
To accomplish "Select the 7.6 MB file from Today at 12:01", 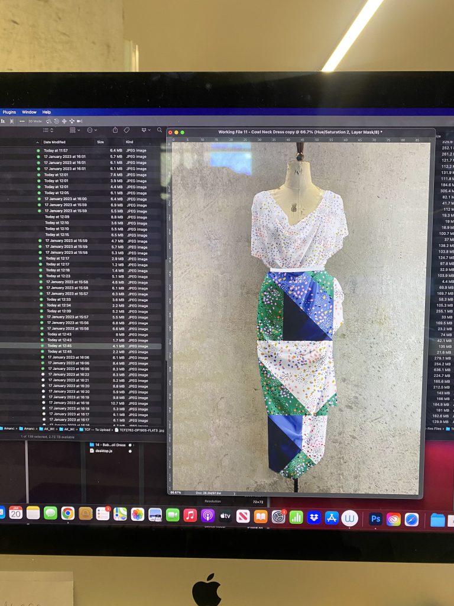I will click(80, 175).
